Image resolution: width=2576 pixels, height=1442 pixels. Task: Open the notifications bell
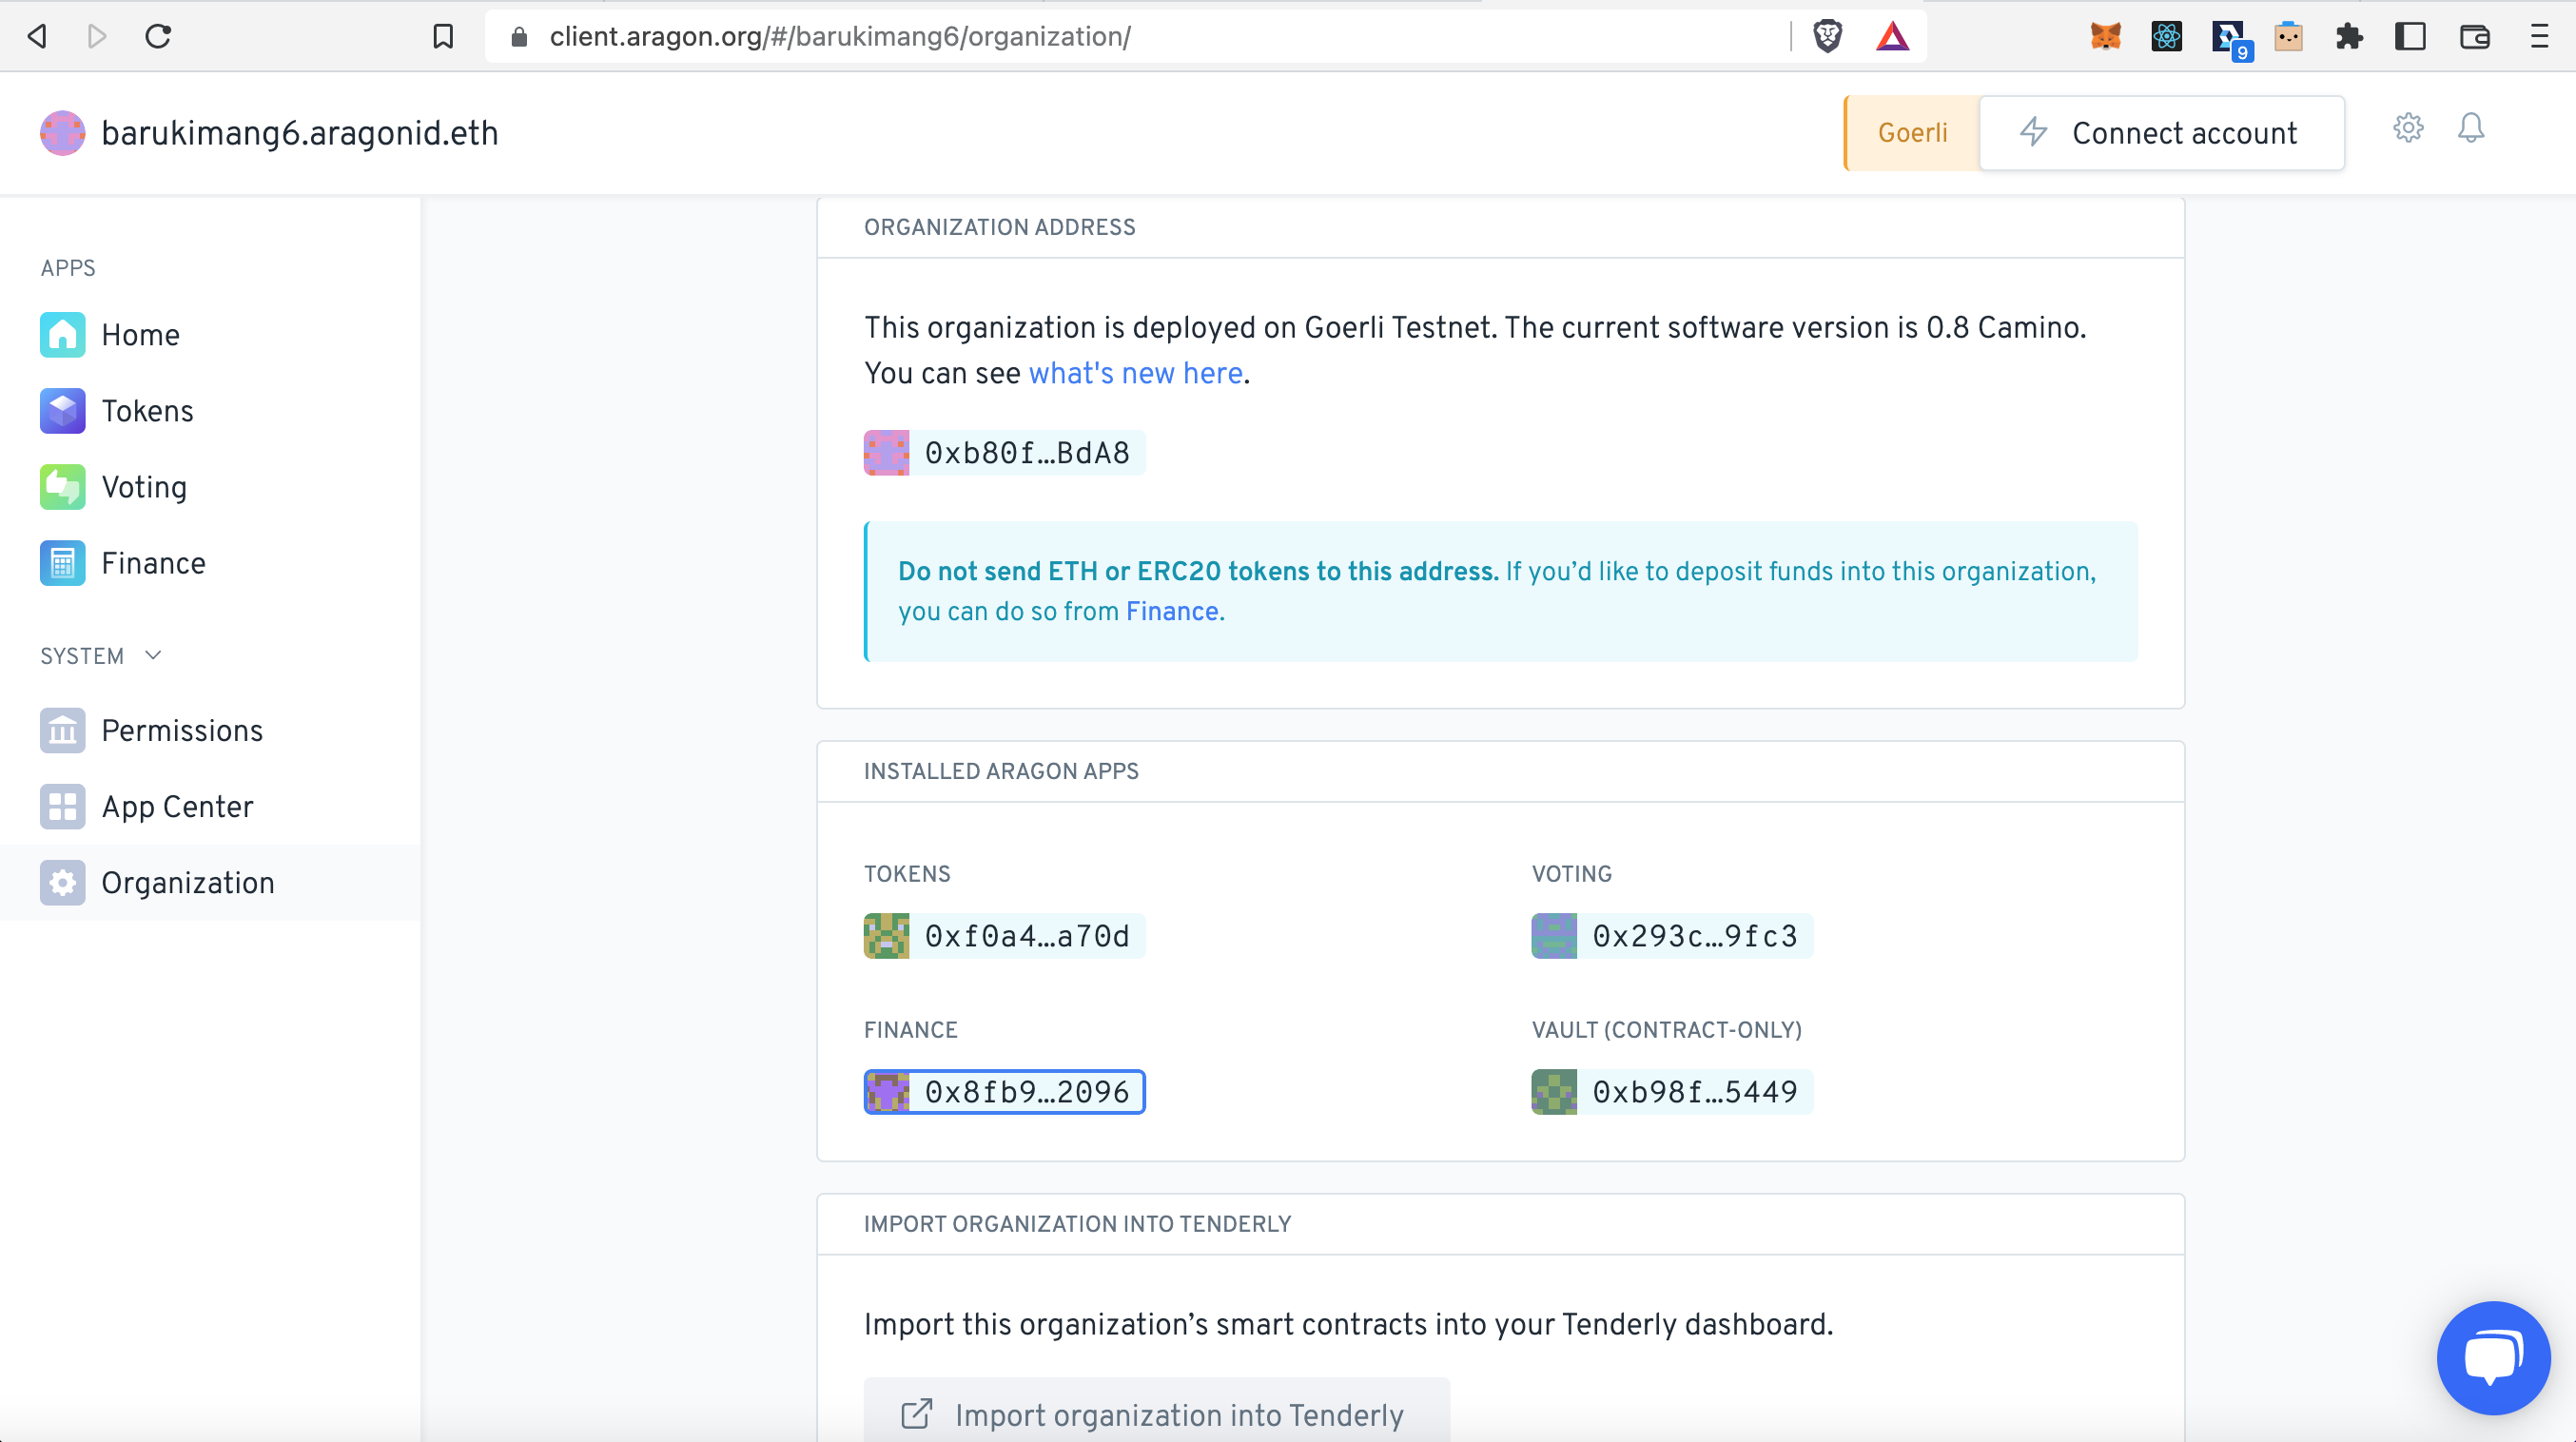pyautogui.click(x=2471, y=128)
